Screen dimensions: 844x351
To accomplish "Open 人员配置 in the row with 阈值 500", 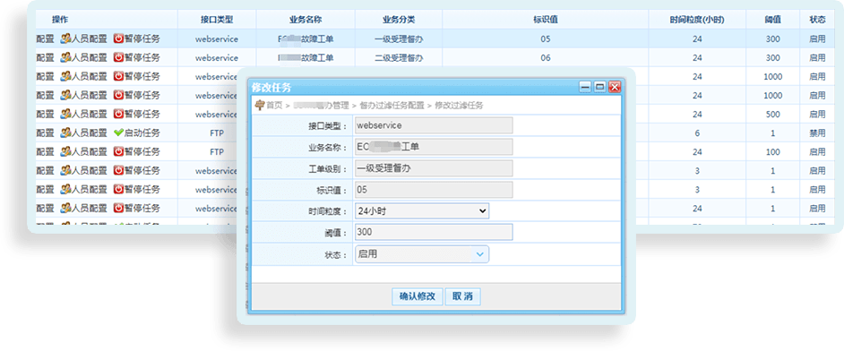I will click(x=83, y=114).
